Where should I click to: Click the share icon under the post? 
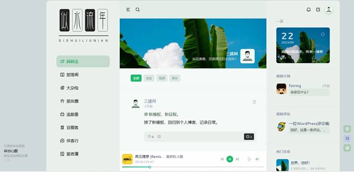[x=159, y=137]
